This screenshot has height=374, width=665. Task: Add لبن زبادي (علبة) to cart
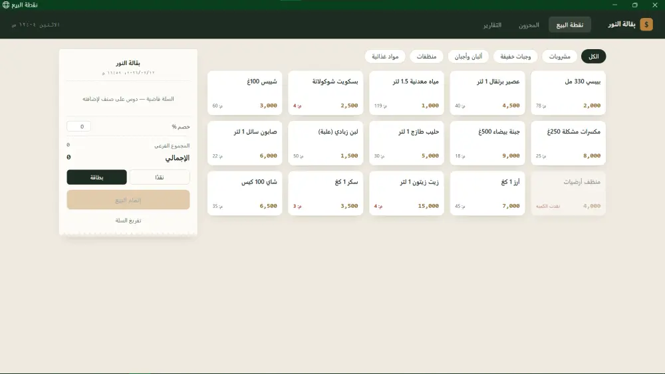pos(325,143)
